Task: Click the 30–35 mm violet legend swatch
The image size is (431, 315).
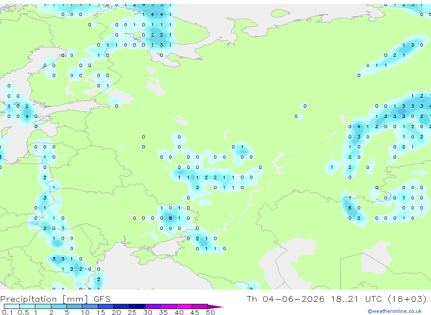Action: [153, 306]
